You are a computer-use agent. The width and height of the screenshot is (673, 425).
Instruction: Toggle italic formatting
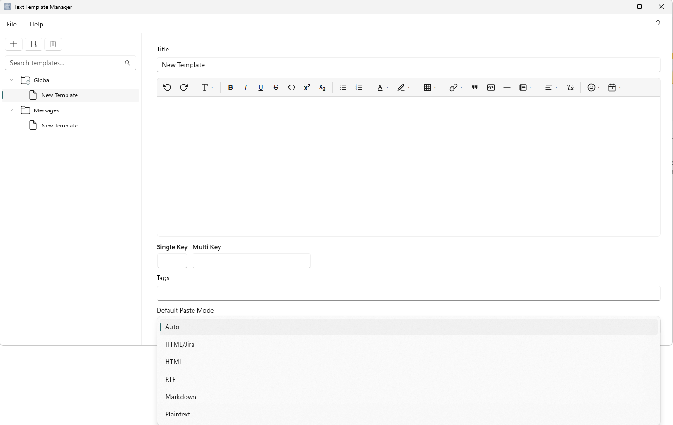pyautogui.click(x=245, y=87)
